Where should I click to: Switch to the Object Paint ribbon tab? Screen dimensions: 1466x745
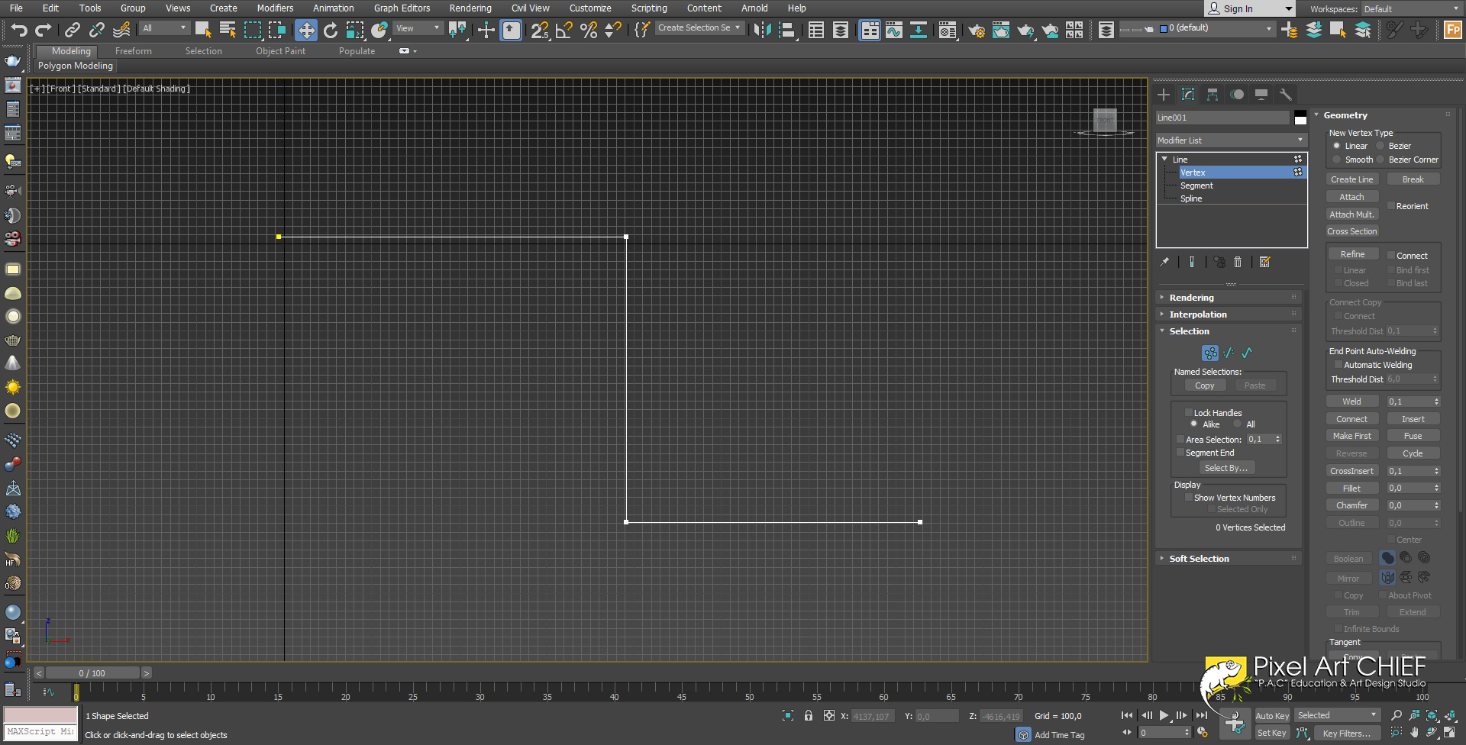click(x=280, y=51)
